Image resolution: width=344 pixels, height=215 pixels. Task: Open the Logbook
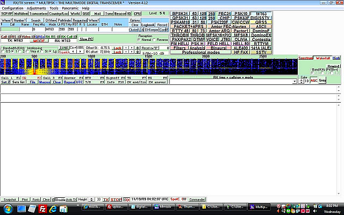click(148, 25)
